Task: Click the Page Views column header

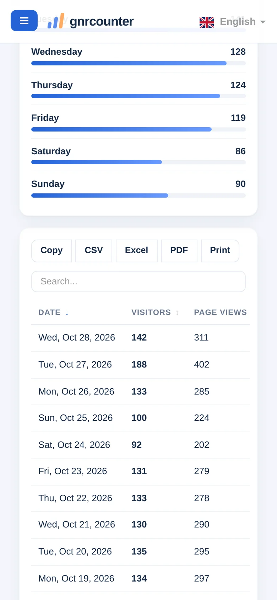Action: (220, 312)
